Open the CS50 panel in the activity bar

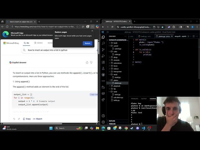pos(103,81)
